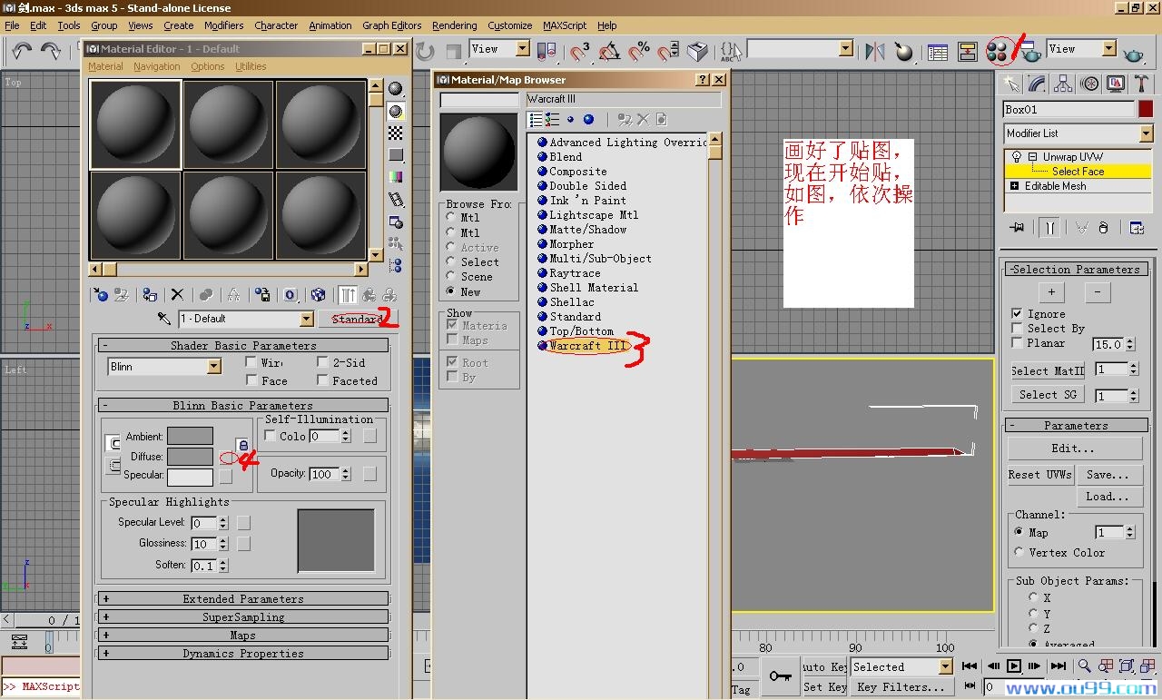Click the Standard material type button
Screen dimensions: 1162x700
[x=358, y=319]
